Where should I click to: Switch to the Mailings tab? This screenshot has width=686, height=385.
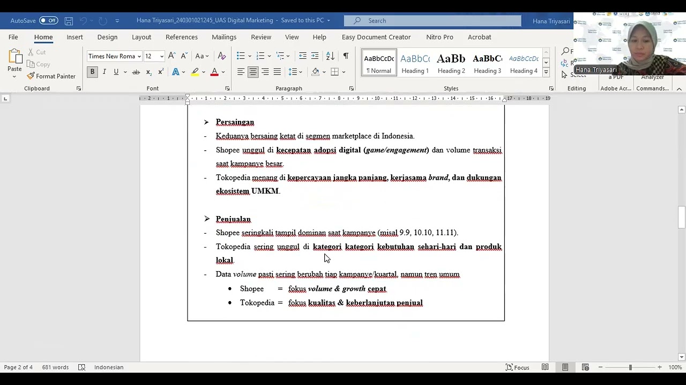point(224,37)
